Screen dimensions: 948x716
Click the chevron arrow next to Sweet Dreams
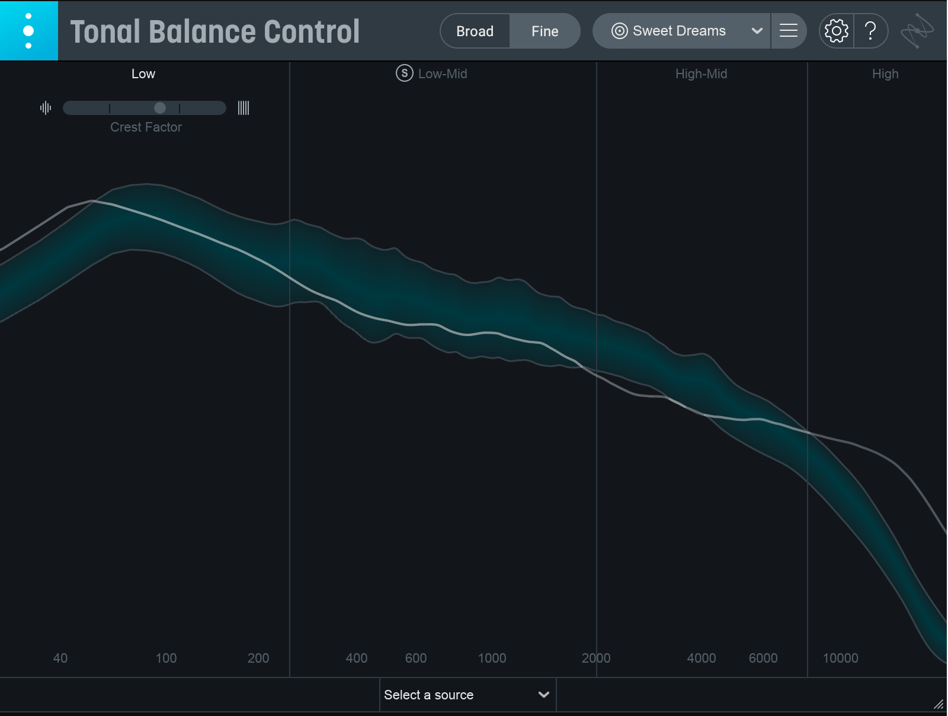pos(757,31)
